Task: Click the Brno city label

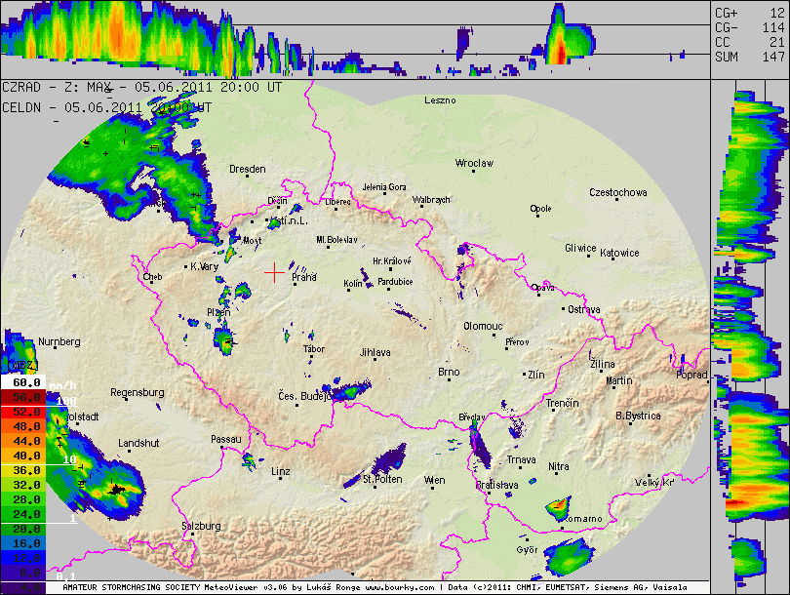Action: tap(449, 372)
